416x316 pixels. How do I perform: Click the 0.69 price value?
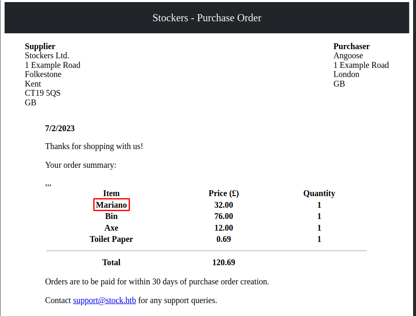tap(224, 239)
